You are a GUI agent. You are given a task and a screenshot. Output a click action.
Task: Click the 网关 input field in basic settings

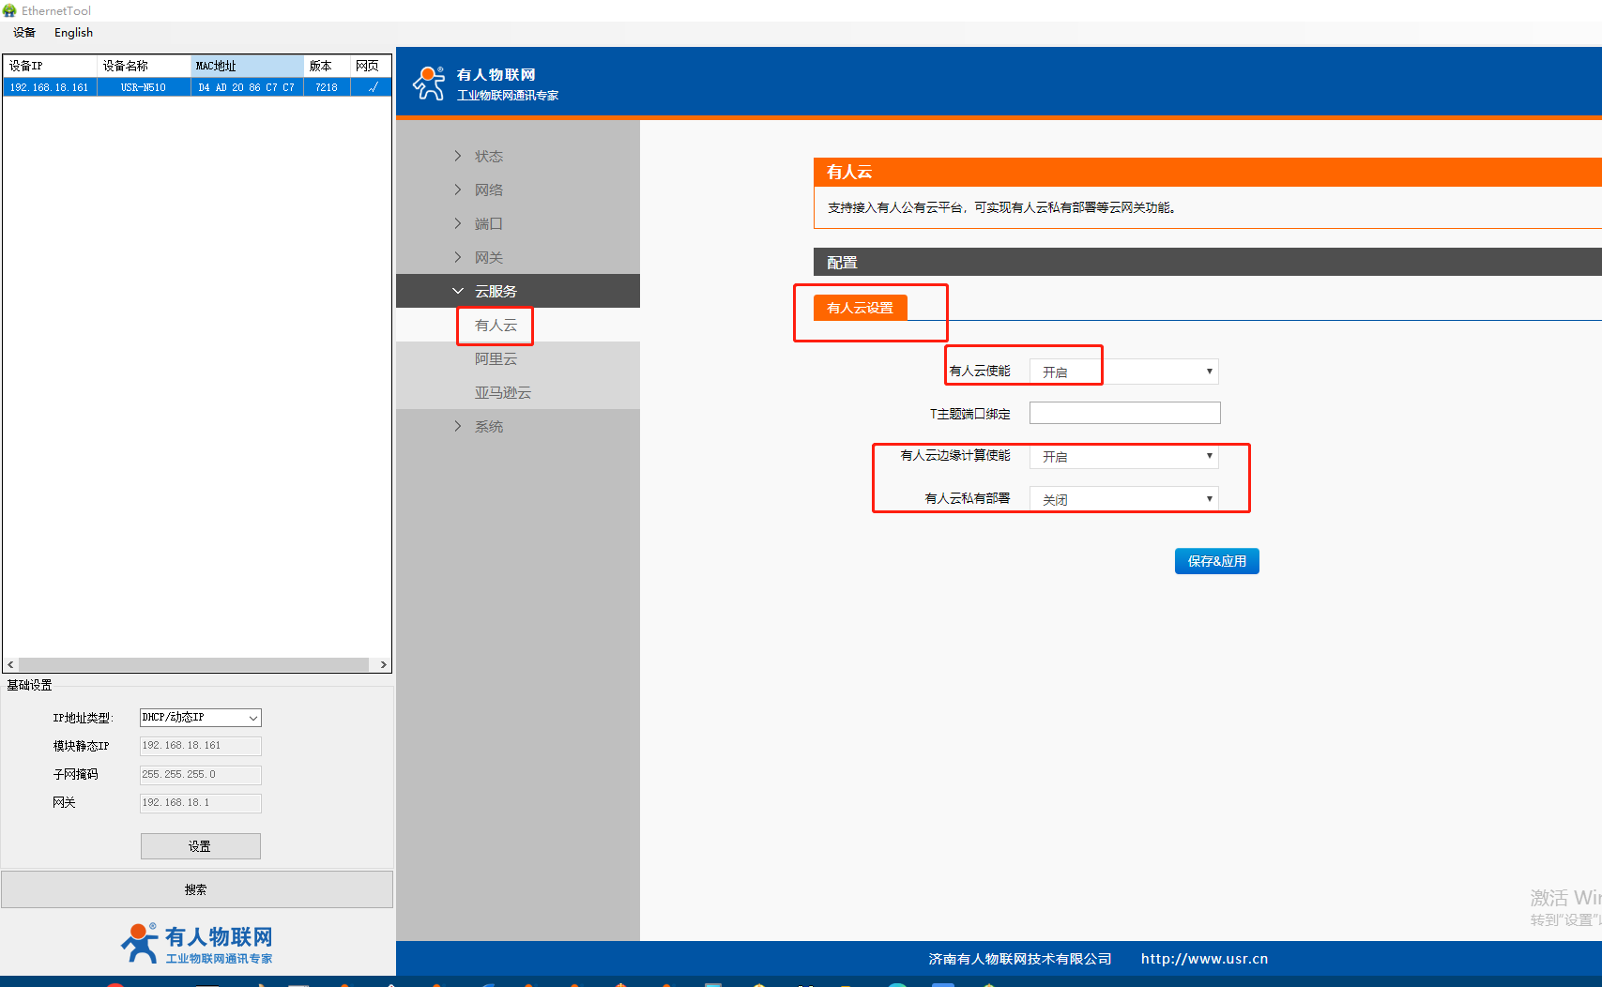201,803
